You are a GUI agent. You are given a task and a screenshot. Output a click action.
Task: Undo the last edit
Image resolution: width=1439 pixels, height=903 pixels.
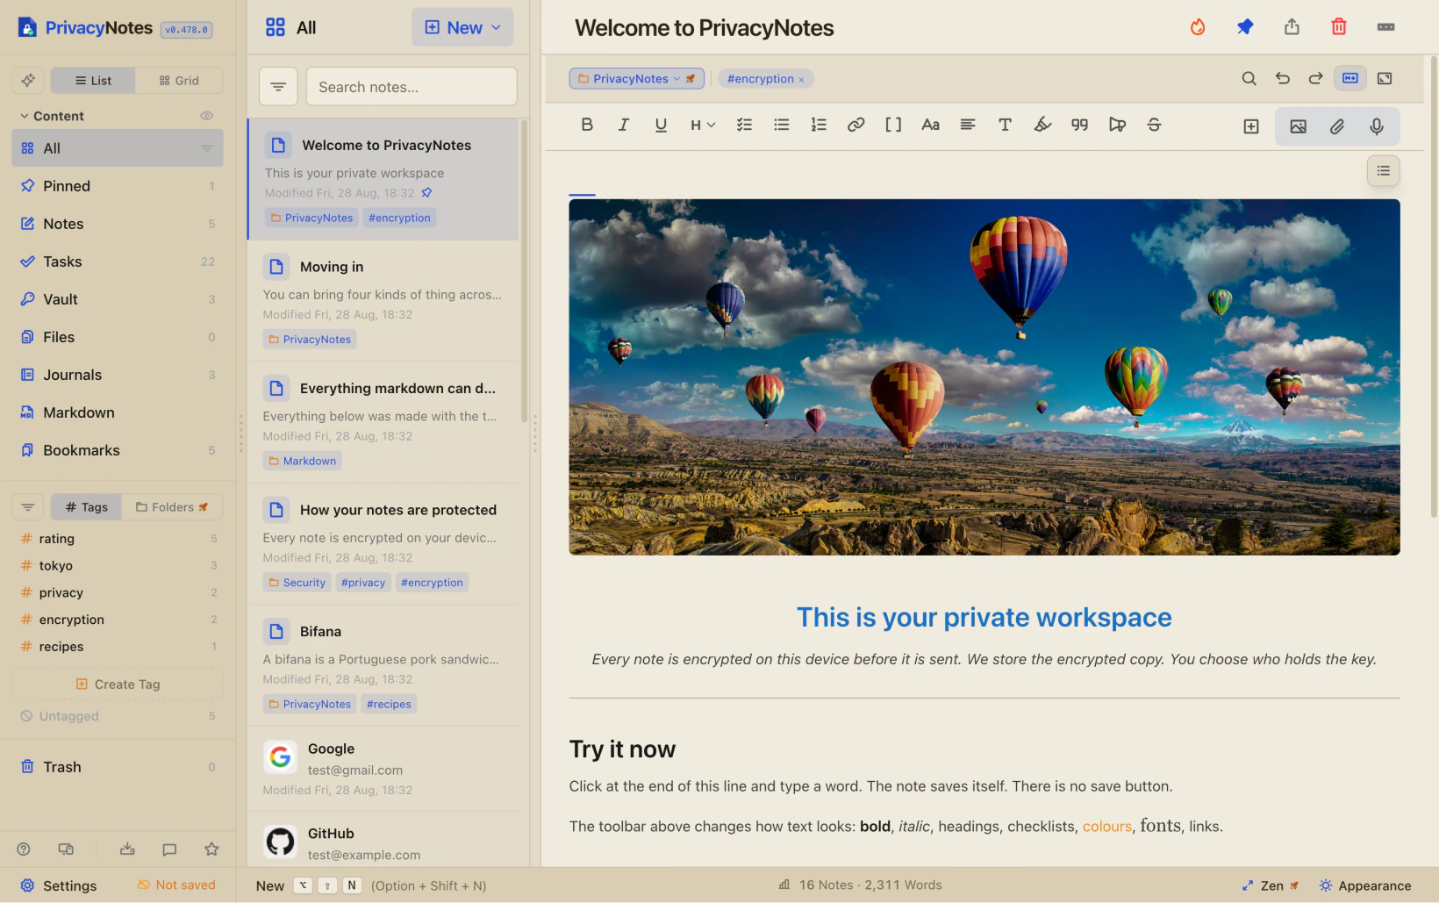click(1282, 78)
